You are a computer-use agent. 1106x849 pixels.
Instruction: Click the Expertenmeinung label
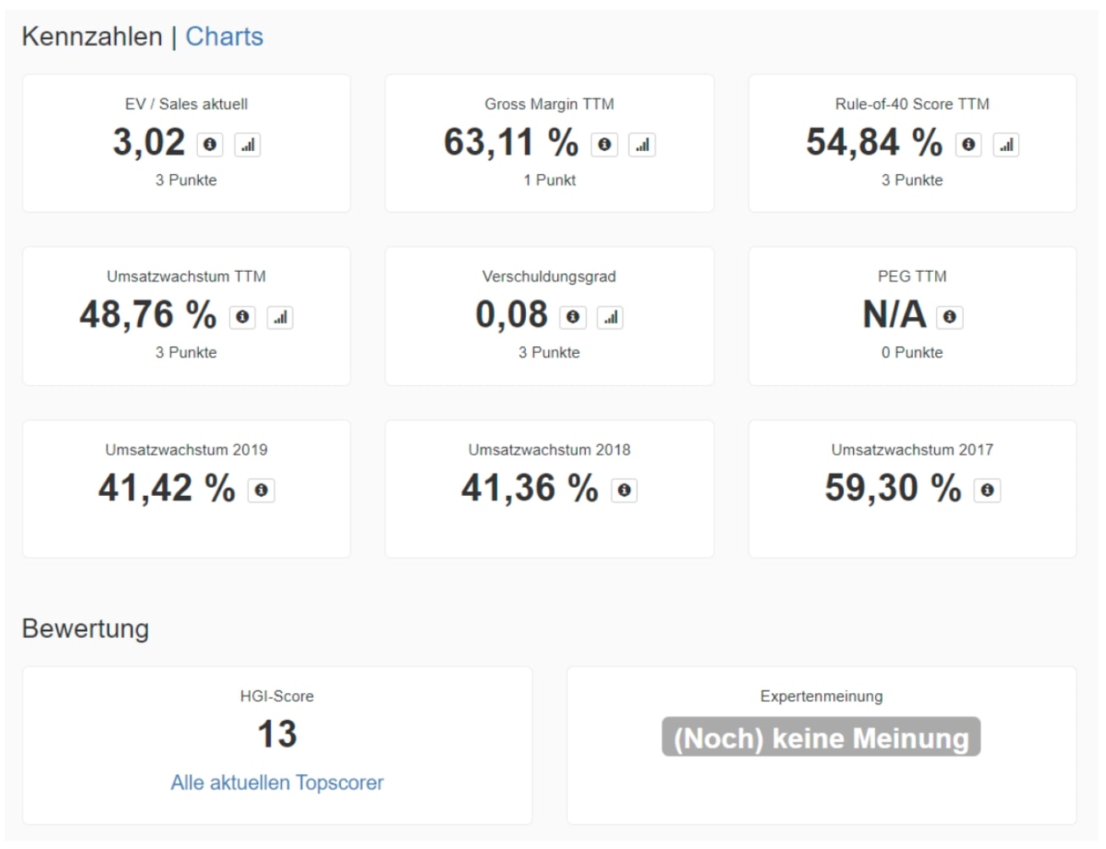(x=822, y=696)
